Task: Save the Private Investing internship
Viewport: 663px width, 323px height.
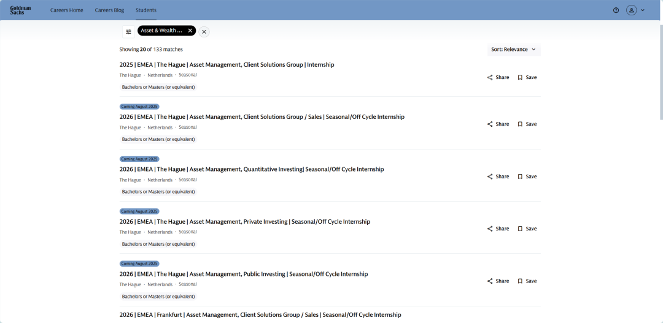Action: (527, 229)
